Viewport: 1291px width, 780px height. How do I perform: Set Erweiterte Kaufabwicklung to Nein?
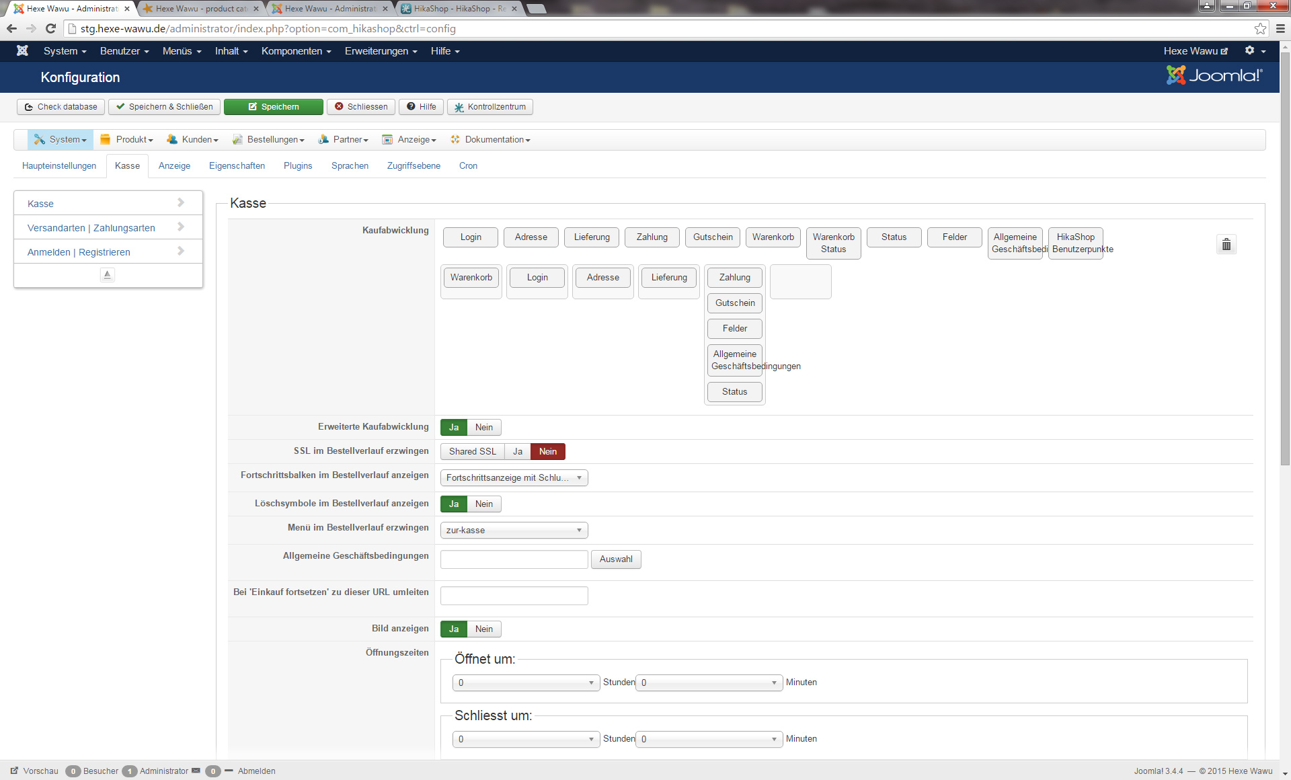(x=483, y=428)
